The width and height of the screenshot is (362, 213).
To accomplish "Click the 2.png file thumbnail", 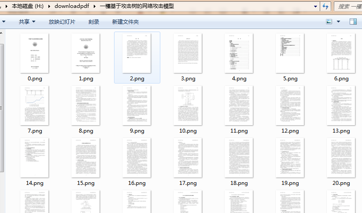I will tap(137, 53).
